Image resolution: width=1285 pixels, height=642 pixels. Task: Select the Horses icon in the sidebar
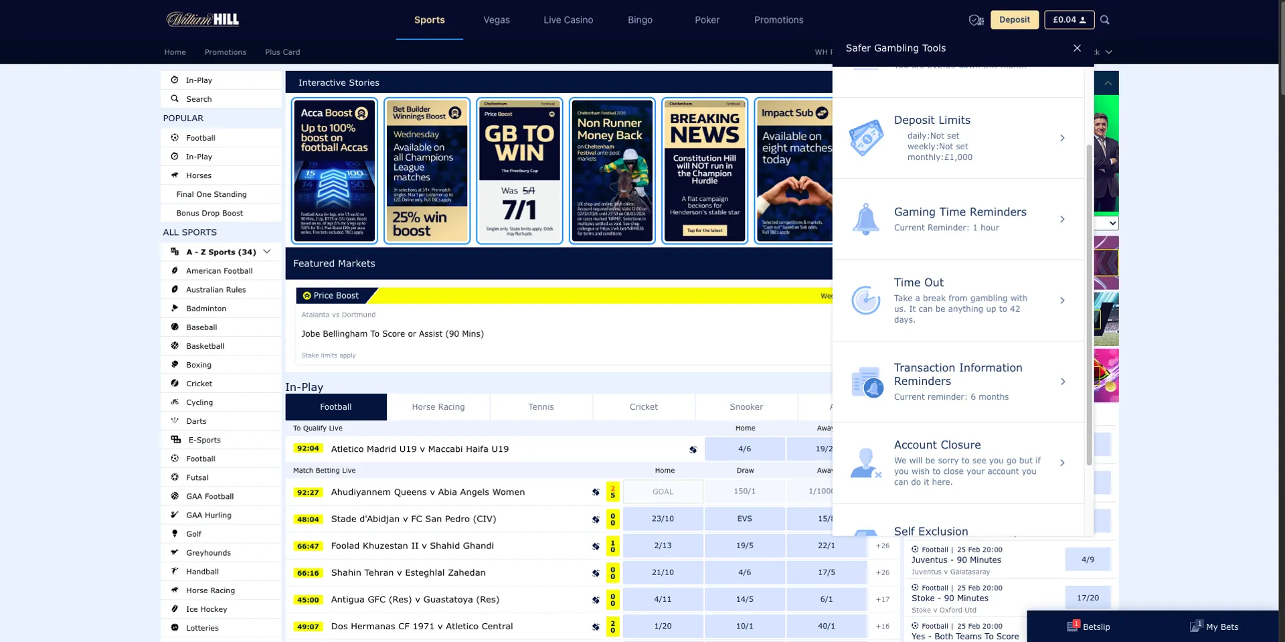click(174, 175)
